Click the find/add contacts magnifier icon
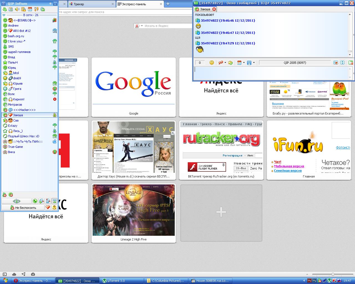The width and height of the screenshot is (355, 284). [42, 201]
